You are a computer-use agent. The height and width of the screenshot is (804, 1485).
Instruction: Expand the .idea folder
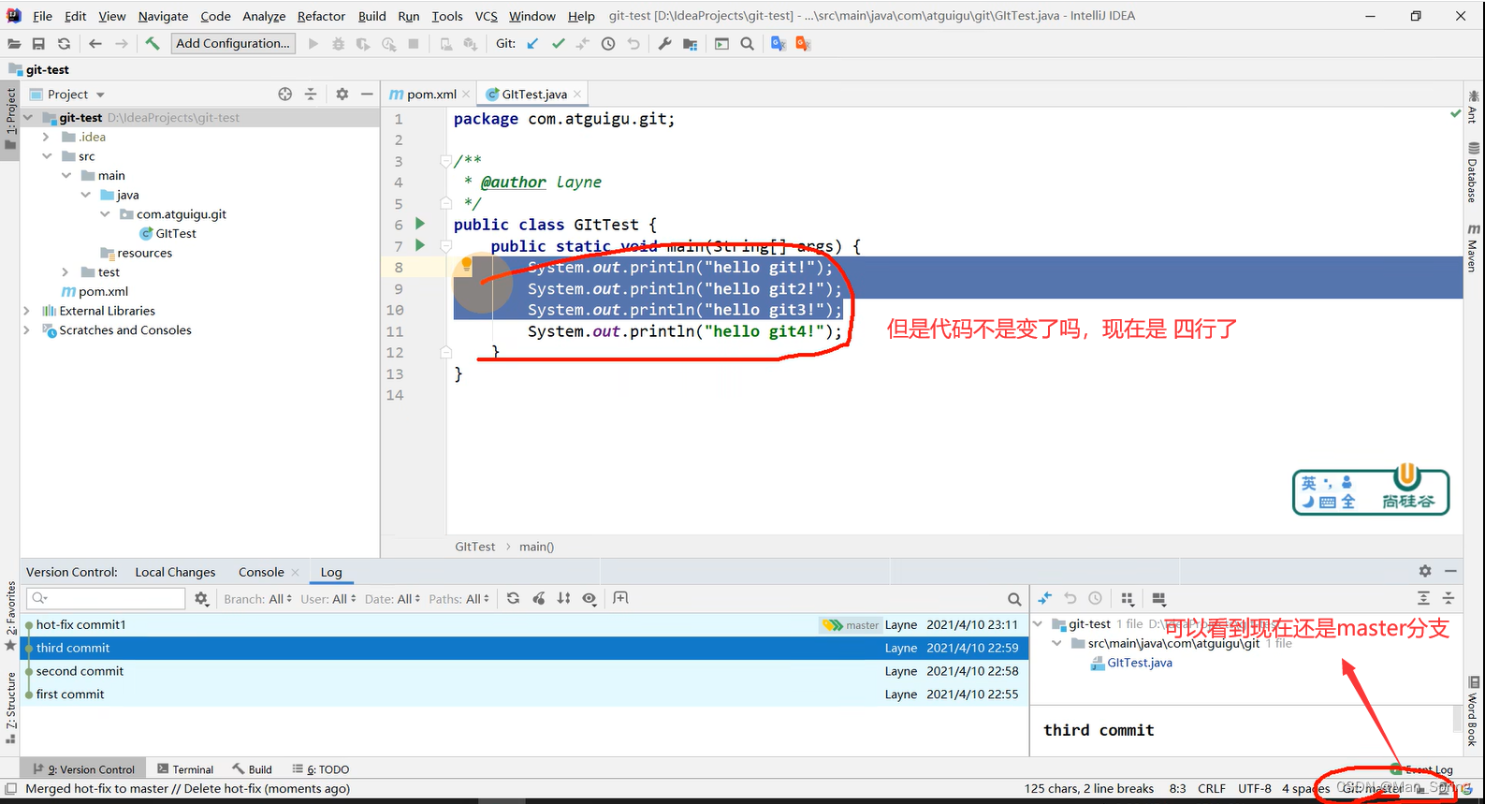coord(46,137)
